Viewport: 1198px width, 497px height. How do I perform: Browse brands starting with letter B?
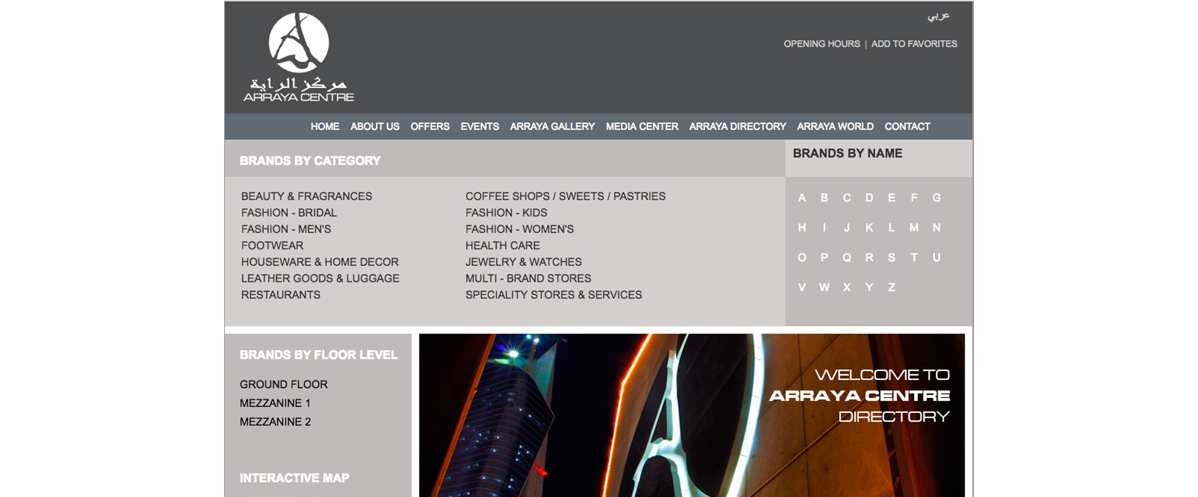click(824, 198)
